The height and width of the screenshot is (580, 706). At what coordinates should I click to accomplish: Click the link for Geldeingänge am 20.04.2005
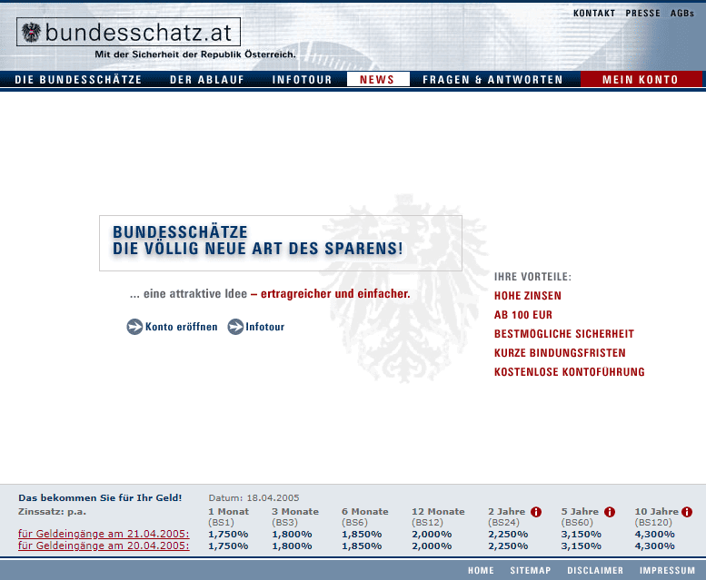coord(104,546)
